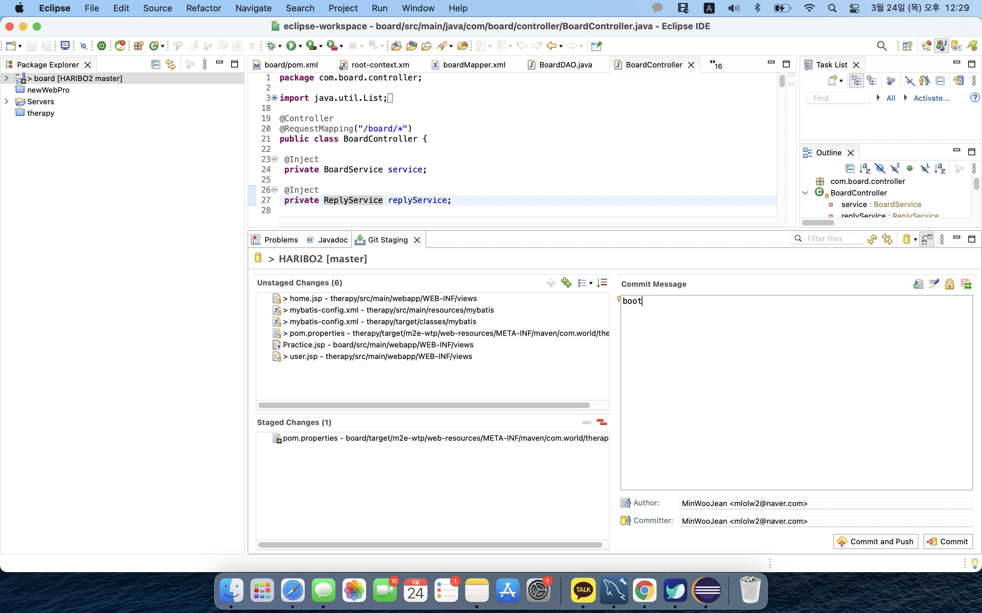
Task: Click the Activate... link in Task List
Action: coord(931,98)
